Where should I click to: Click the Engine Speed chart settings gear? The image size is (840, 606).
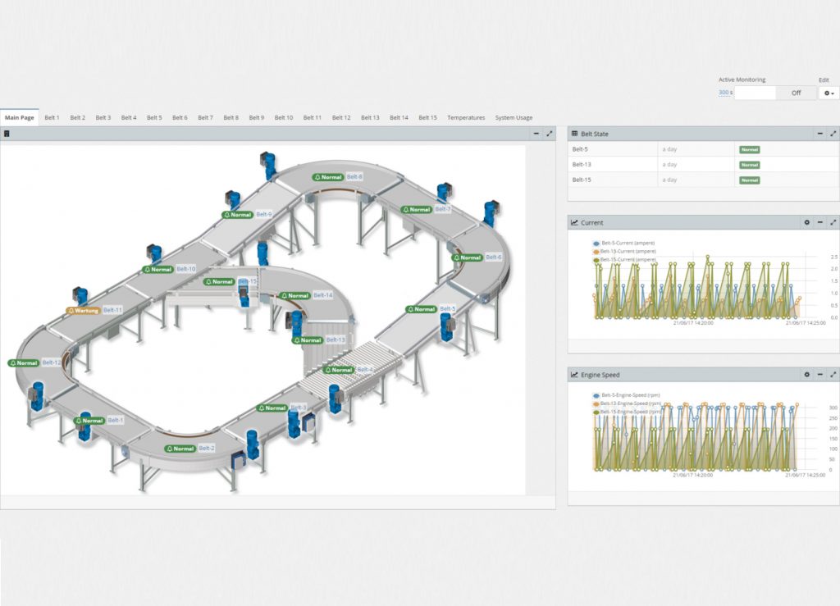coord(806,375)
